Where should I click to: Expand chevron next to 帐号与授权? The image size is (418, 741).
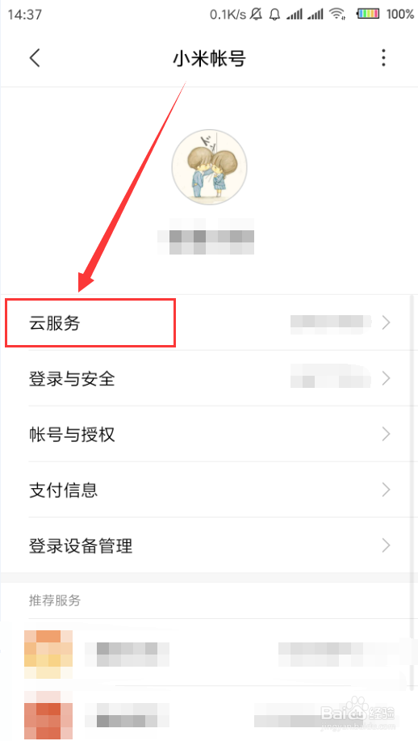[x=386, y=434]
